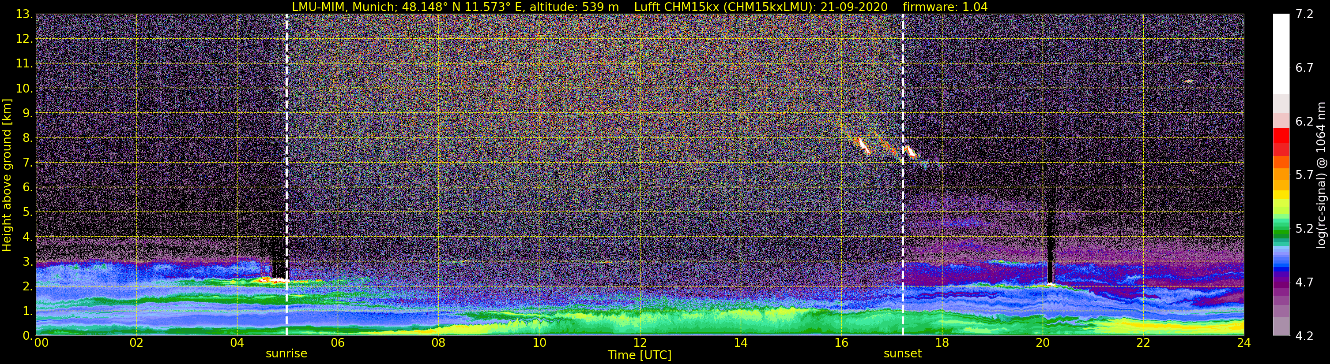The image size is (1330, 364).
Task: Click the bright cloud layer at 2.2 km before sunrise
Action: coord(274,280)
